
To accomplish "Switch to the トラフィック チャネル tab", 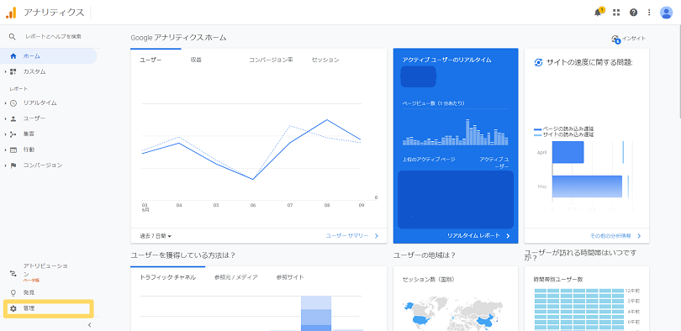I will coord(167,277).
